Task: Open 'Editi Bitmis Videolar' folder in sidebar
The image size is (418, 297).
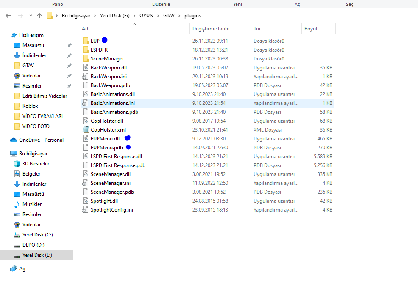Action: pyautogui.click(x=45, y=96)
